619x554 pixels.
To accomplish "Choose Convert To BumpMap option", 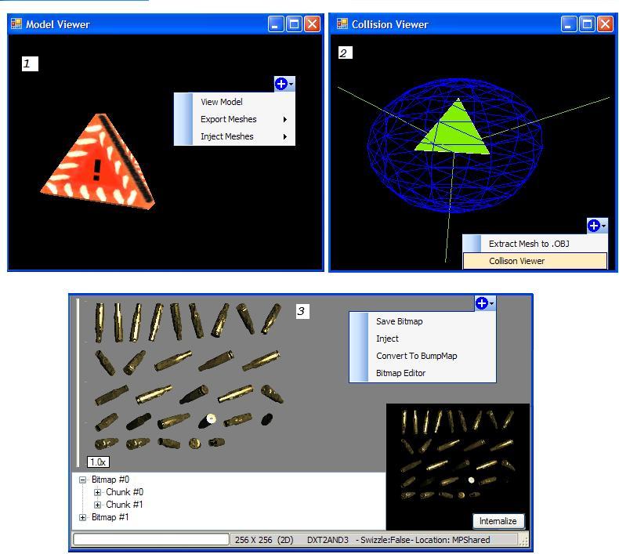I will [416, 356].
